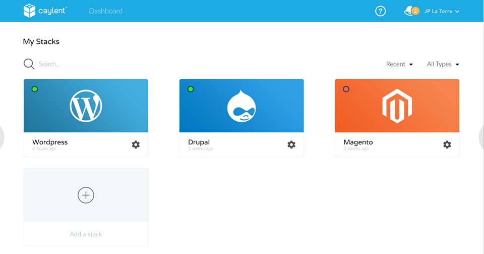Open the Drupal stack thumbnail
The image size is (484, 254).
point(241,106)
